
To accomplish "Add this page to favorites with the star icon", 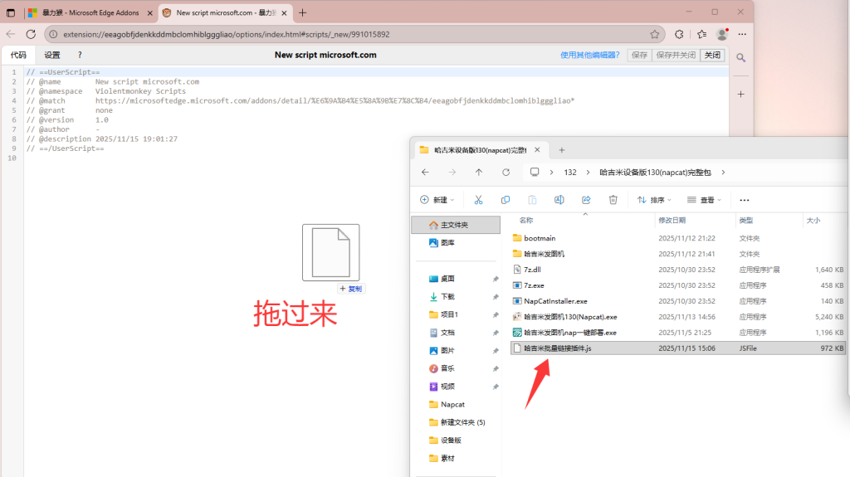I will pyautogui.click(x=655, y=34).
